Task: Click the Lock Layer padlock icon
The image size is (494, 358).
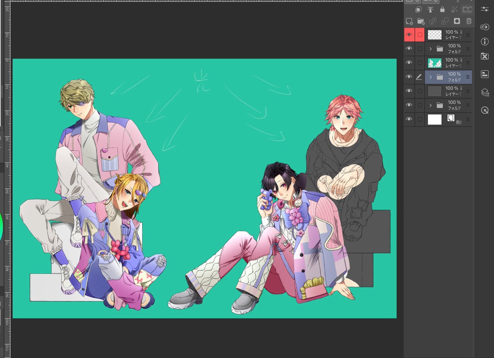Action: click(x=443, y=9)
